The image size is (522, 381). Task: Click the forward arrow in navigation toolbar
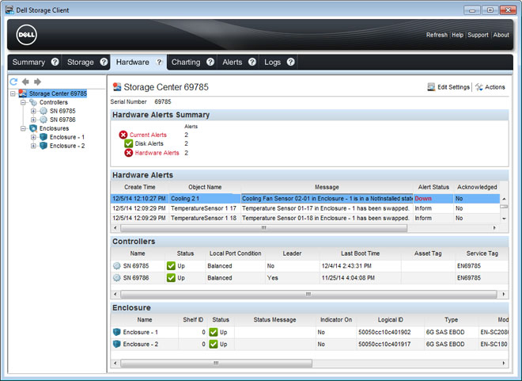(x=37, y=82)
